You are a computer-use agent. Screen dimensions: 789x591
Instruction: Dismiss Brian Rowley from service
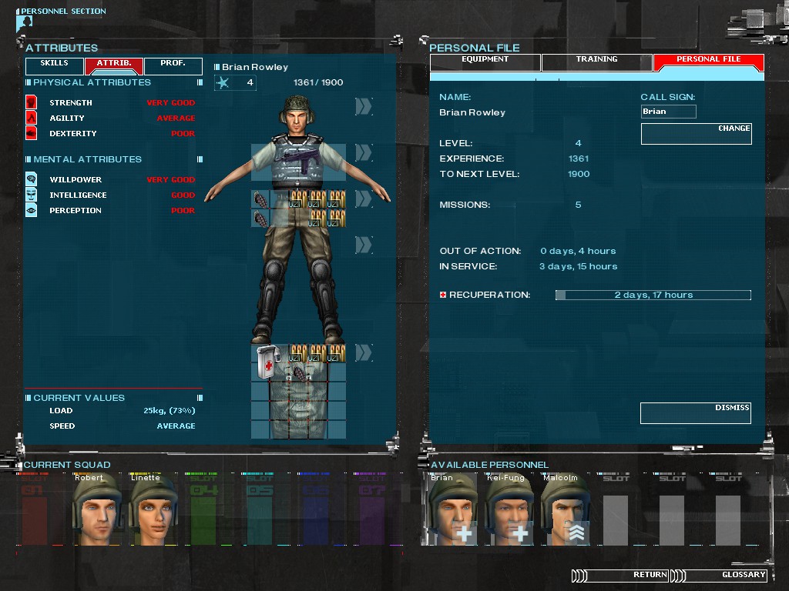(x=696, y=413)
